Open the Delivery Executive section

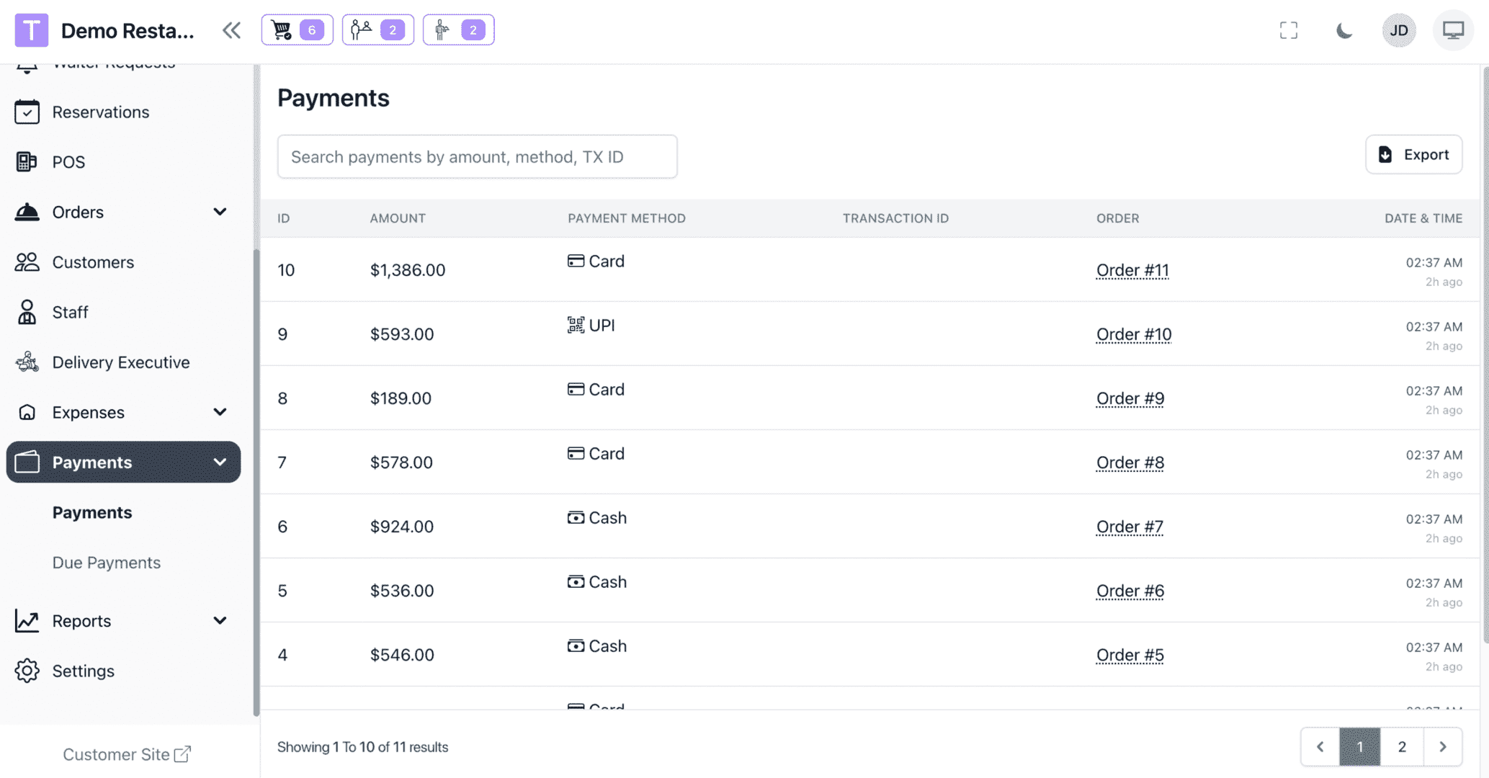click(120, 362)
